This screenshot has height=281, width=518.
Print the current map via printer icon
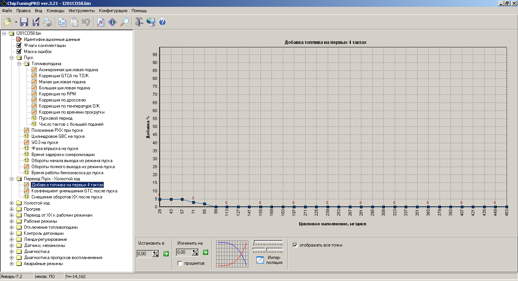47,22
